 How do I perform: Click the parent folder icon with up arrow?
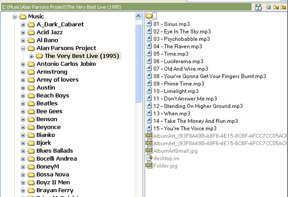tap(283, 7)
